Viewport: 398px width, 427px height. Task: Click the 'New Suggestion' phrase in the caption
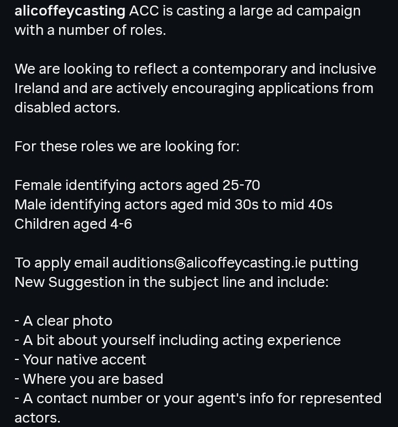70,282
